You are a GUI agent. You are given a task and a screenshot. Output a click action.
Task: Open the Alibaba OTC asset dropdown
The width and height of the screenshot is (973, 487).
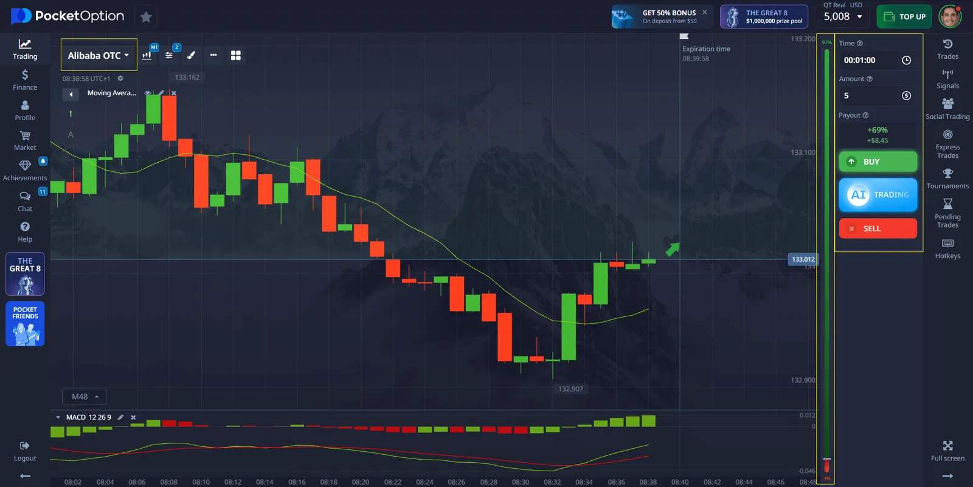[99, 55]
